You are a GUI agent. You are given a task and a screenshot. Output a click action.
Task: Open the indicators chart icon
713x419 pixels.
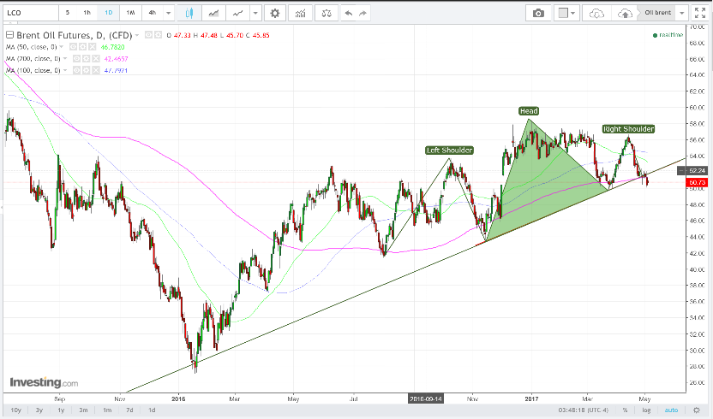(x=301, y=13)
